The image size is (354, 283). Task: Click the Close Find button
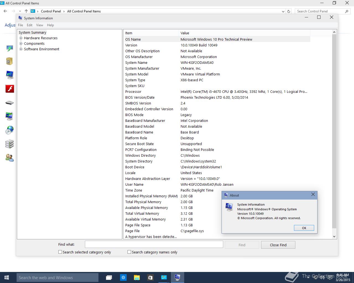(x=278, y=245)
